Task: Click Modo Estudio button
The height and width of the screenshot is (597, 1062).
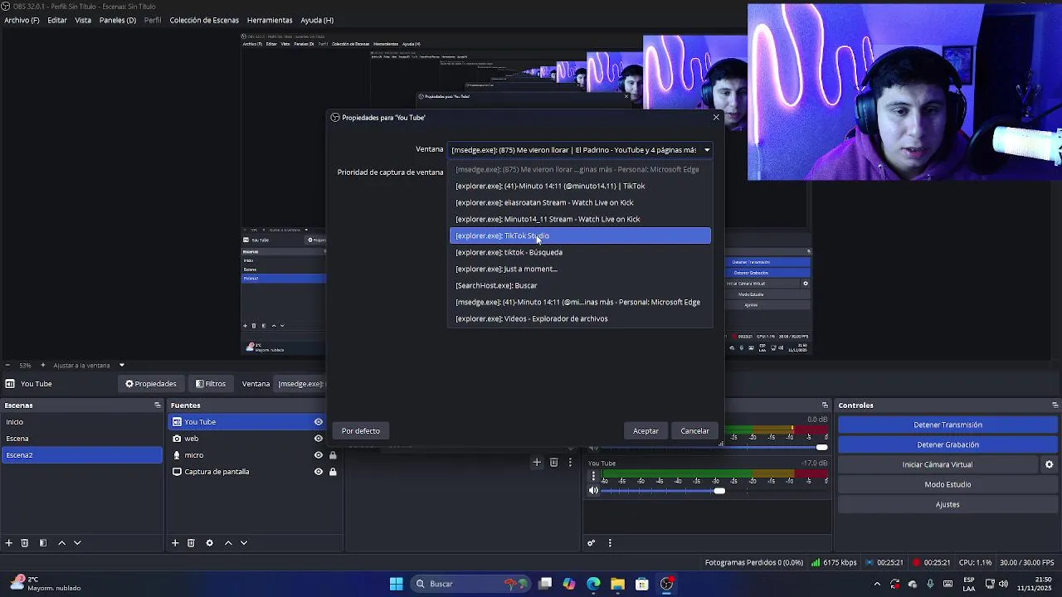Action: [x=948, y=484]
